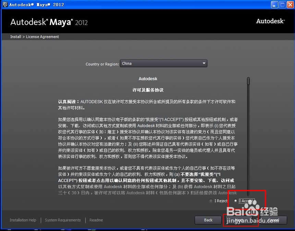This screenshot has height=231, width=295.
Task: Click the Autodesk heading in agreement text
Action: [148, 79]
